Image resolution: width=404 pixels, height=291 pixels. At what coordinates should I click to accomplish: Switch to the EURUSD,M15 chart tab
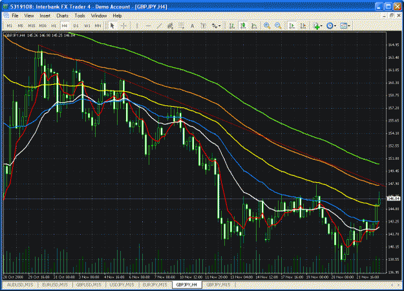[x=55, y=285]
